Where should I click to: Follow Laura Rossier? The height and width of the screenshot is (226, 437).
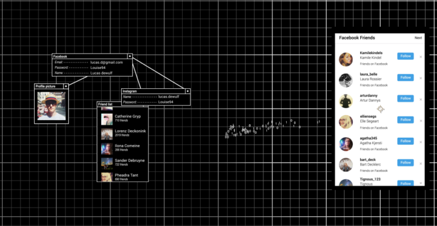[406, 77]
